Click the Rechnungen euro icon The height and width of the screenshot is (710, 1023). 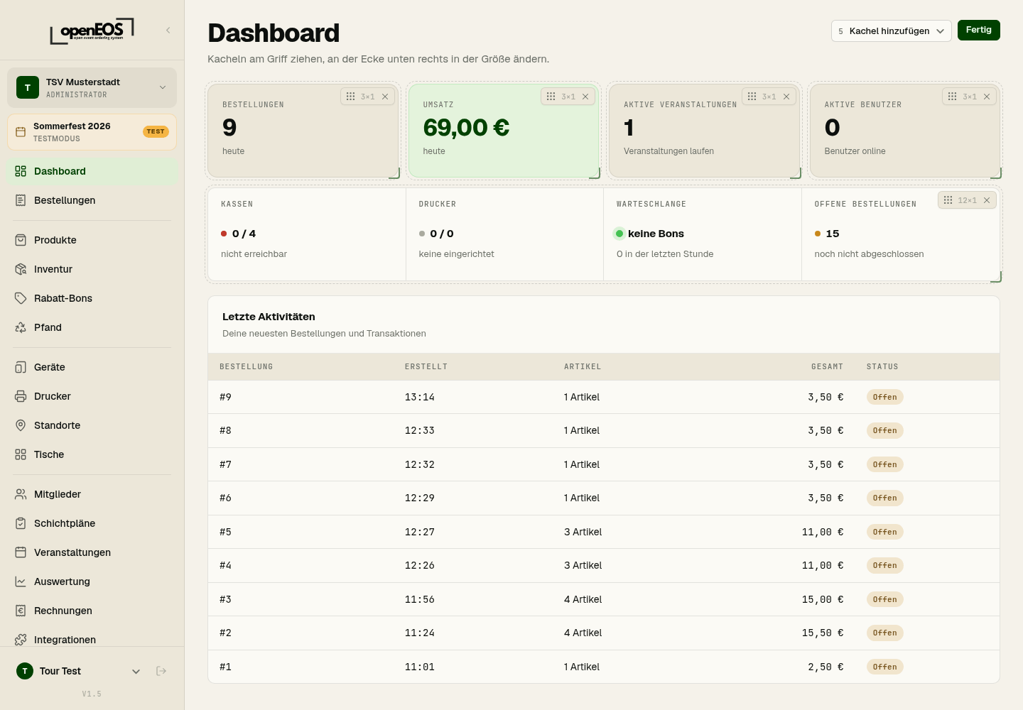tap(21, 611)
